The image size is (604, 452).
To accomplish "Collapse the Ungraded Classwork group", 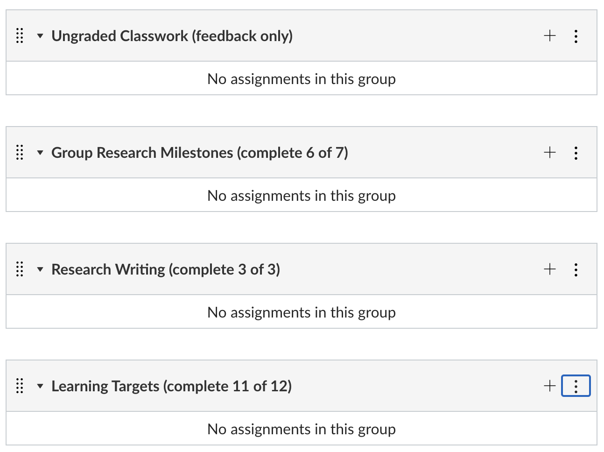I will (x=40, y=36).
